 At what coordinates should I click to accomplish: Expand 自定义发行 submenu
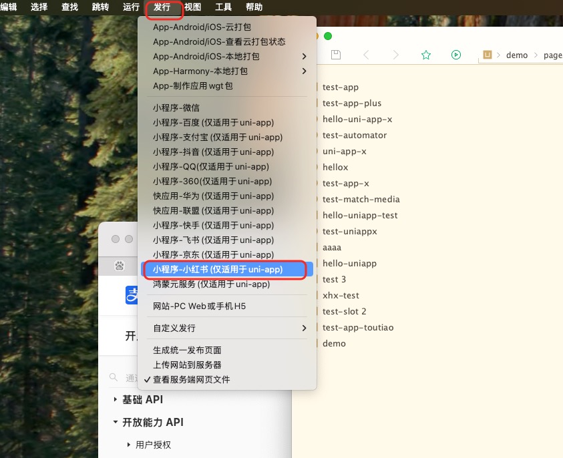tap(227, 328)
